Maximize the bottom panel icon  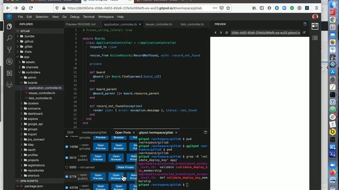point(206,132)
